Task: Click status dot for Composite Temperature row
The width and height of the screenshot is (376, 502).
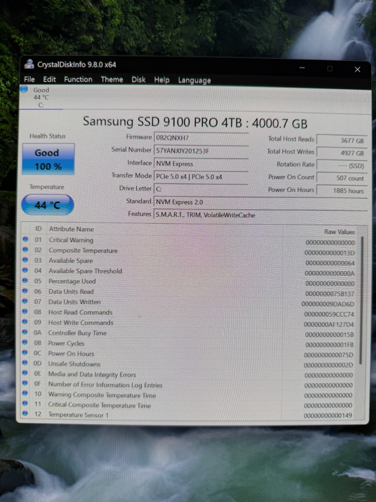Action: [26, 249]
